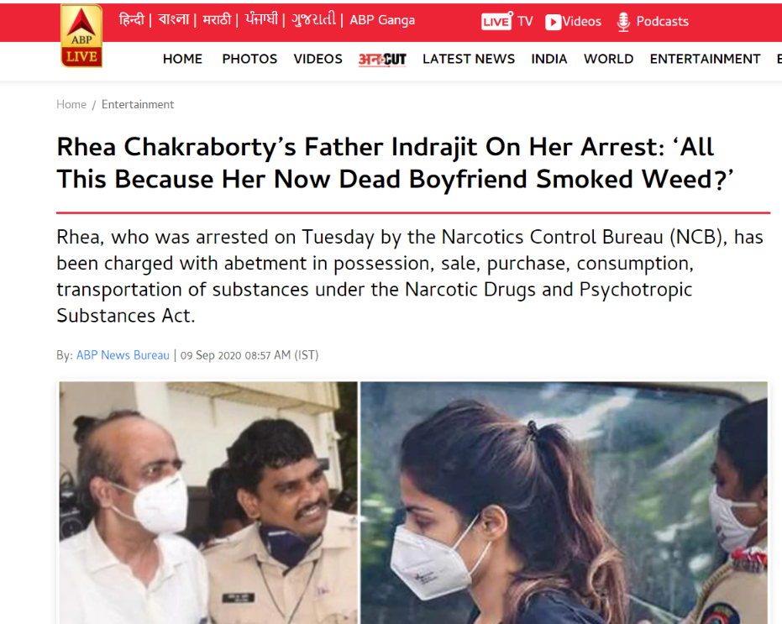Go to the HOME menu item
Image resolution: width=782 pixels, height=624 pixels.
[182, 59]
